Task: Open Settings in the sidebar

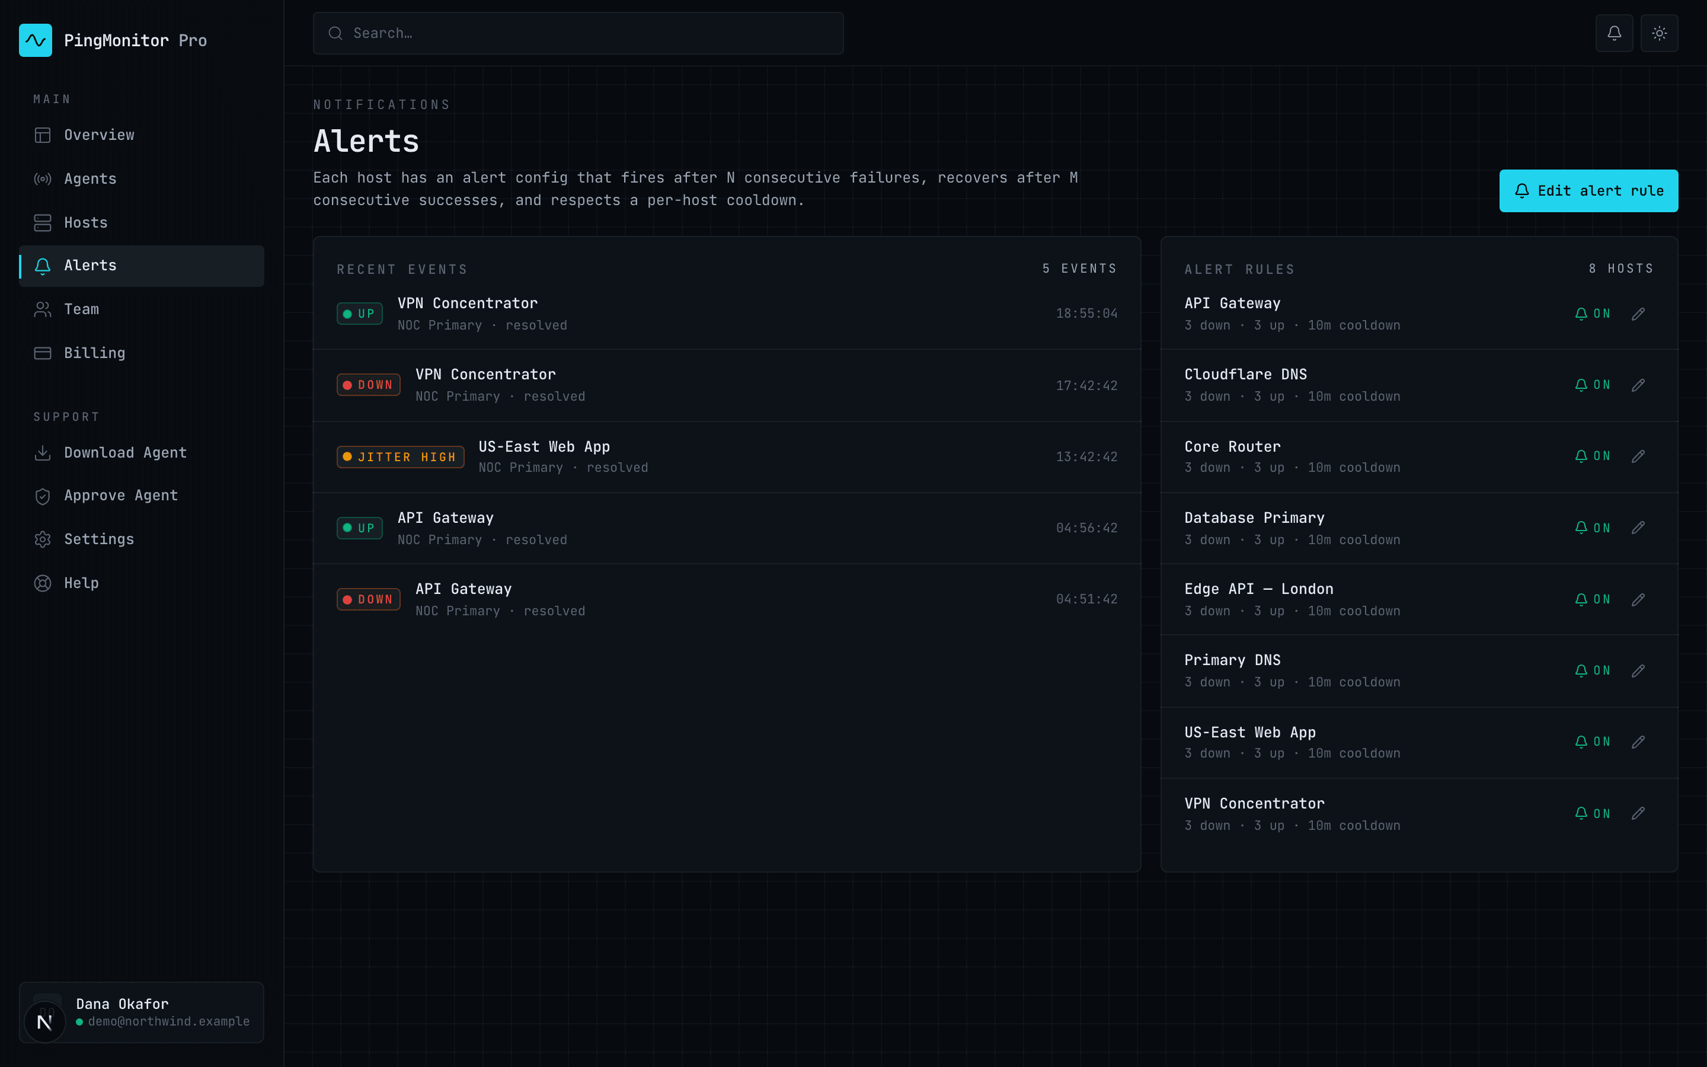Action: click(141, 540)
